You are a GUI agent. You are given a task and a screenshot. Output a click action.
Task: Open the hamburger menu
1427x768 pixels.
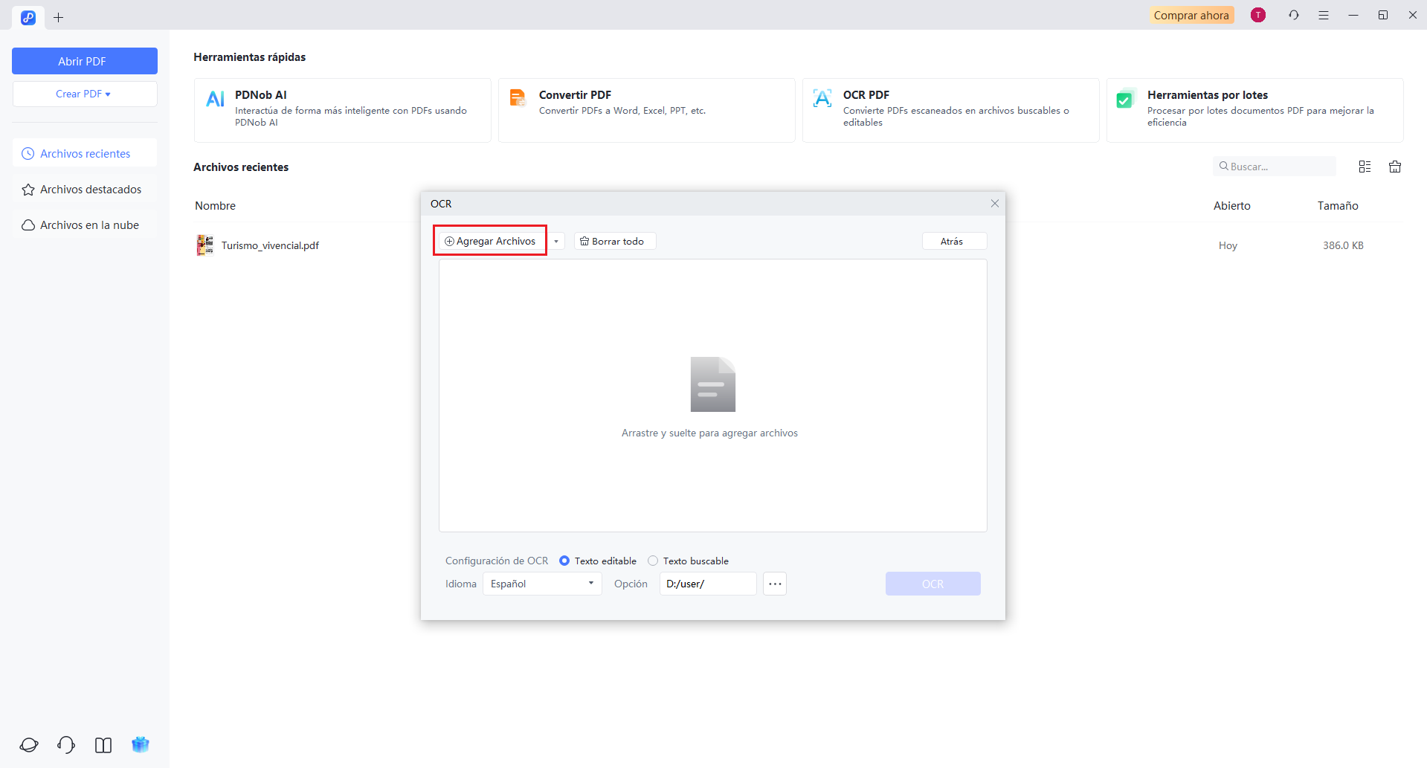click(x=1324, y=15)
